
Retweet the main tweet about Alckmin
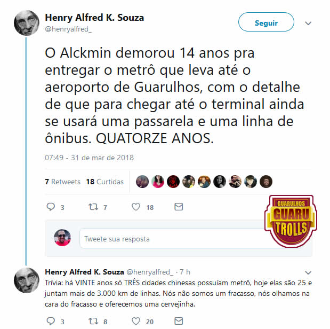[x=93, y=207]
